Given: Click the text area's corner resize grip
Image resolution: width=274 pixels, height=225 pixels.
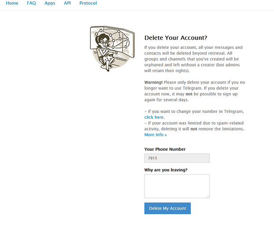Looking at the screenshot, I should pos(207,196).
